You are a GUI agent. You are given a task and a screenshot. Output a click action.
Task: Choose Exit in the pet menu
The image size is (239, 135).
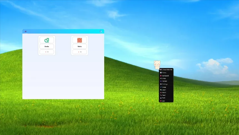click(166, 101)
